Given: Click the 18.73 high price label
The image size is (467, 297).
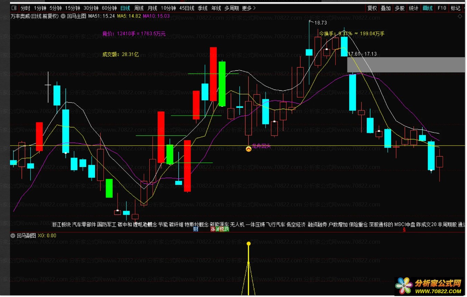Looking at the screenshot, I should (320, 23).
